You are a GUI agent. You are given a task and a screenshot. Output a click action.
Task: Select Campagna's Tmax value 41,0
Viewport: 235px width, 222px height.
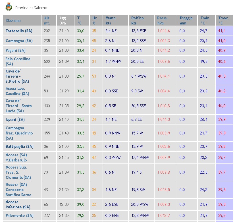(222, 41)
